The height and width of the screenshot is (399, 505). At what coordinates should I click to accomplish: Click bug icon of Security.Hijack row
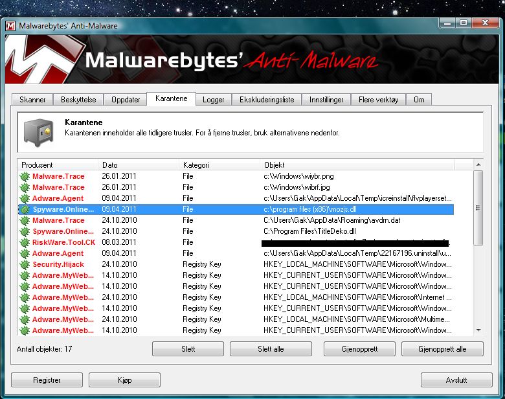coord(25,264)
